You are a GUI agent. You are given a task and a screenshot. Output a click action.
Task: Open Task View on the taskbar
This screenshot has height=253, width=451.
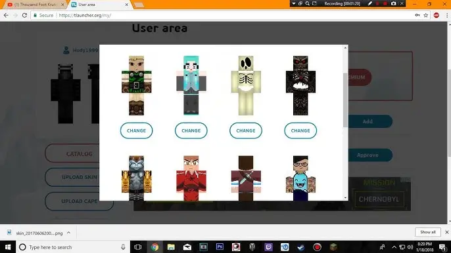pyautogui.click(x=138, y=247)
